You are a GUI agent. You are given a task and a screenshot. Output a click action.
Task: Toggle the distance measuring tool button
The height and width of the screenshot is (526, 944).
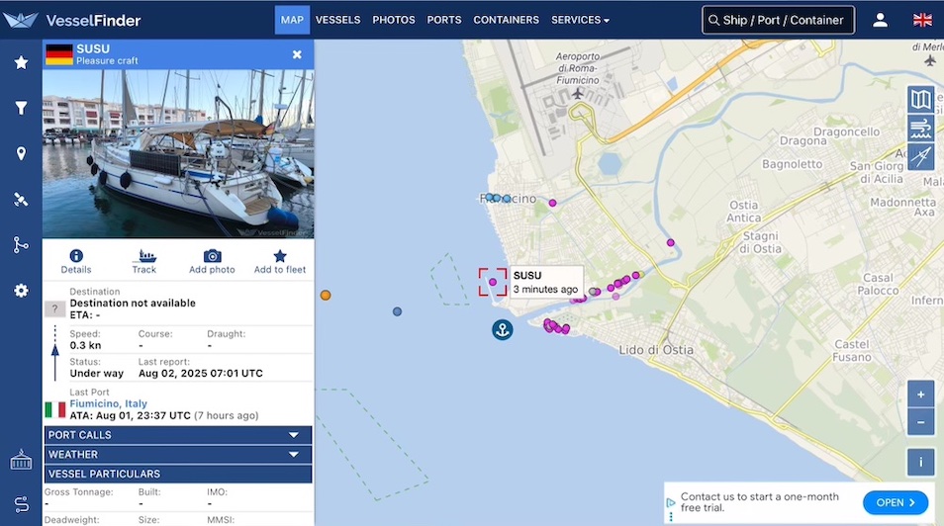[921, 157]
